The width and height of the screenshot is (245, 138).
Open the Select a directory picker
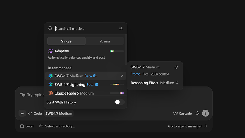click(x=57, y=126)
